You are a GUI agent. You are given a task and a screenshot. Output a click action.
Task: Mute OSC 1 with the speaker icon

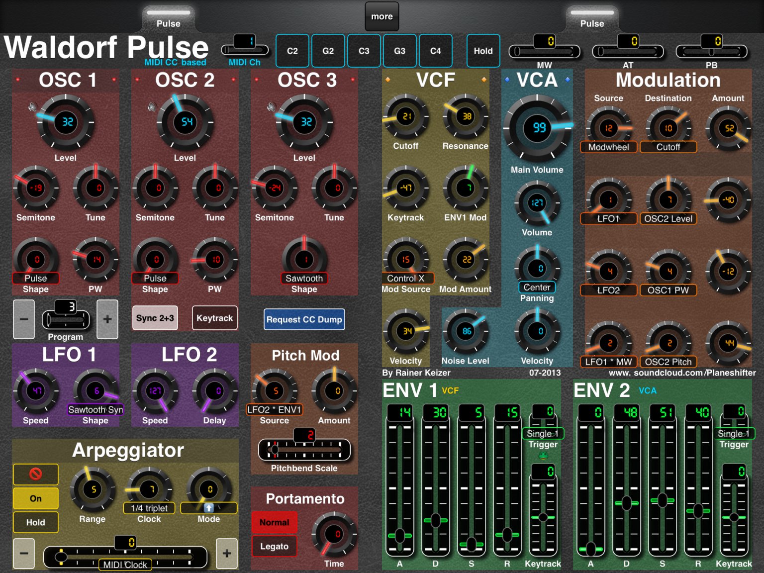pyautogui.click(x=33, y=107)
